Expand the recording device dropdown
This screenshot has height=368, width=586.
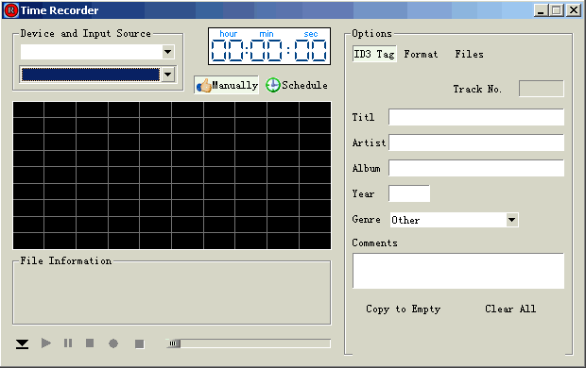pyautogui.click(x=168, y=52)
